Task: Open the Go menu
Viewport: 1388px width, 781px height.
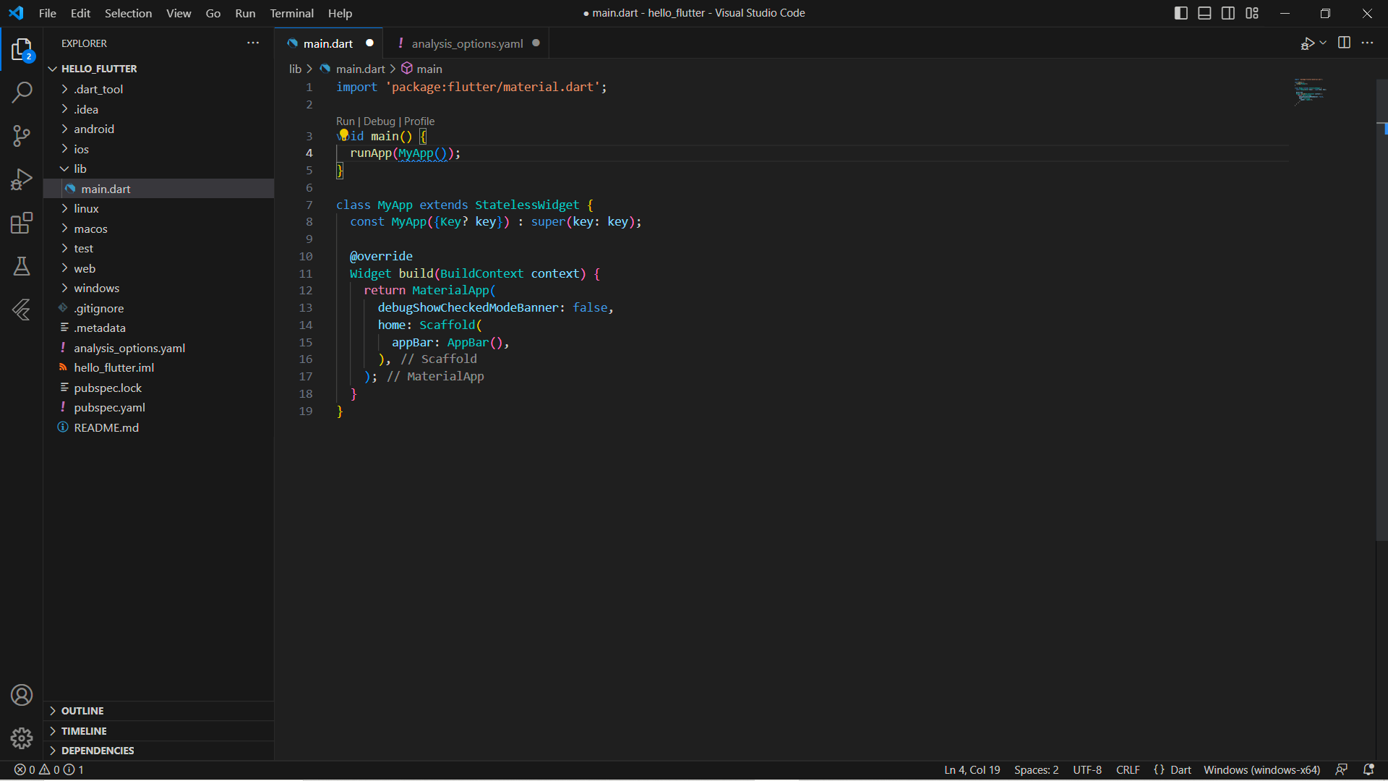Action: click(213, 13)
